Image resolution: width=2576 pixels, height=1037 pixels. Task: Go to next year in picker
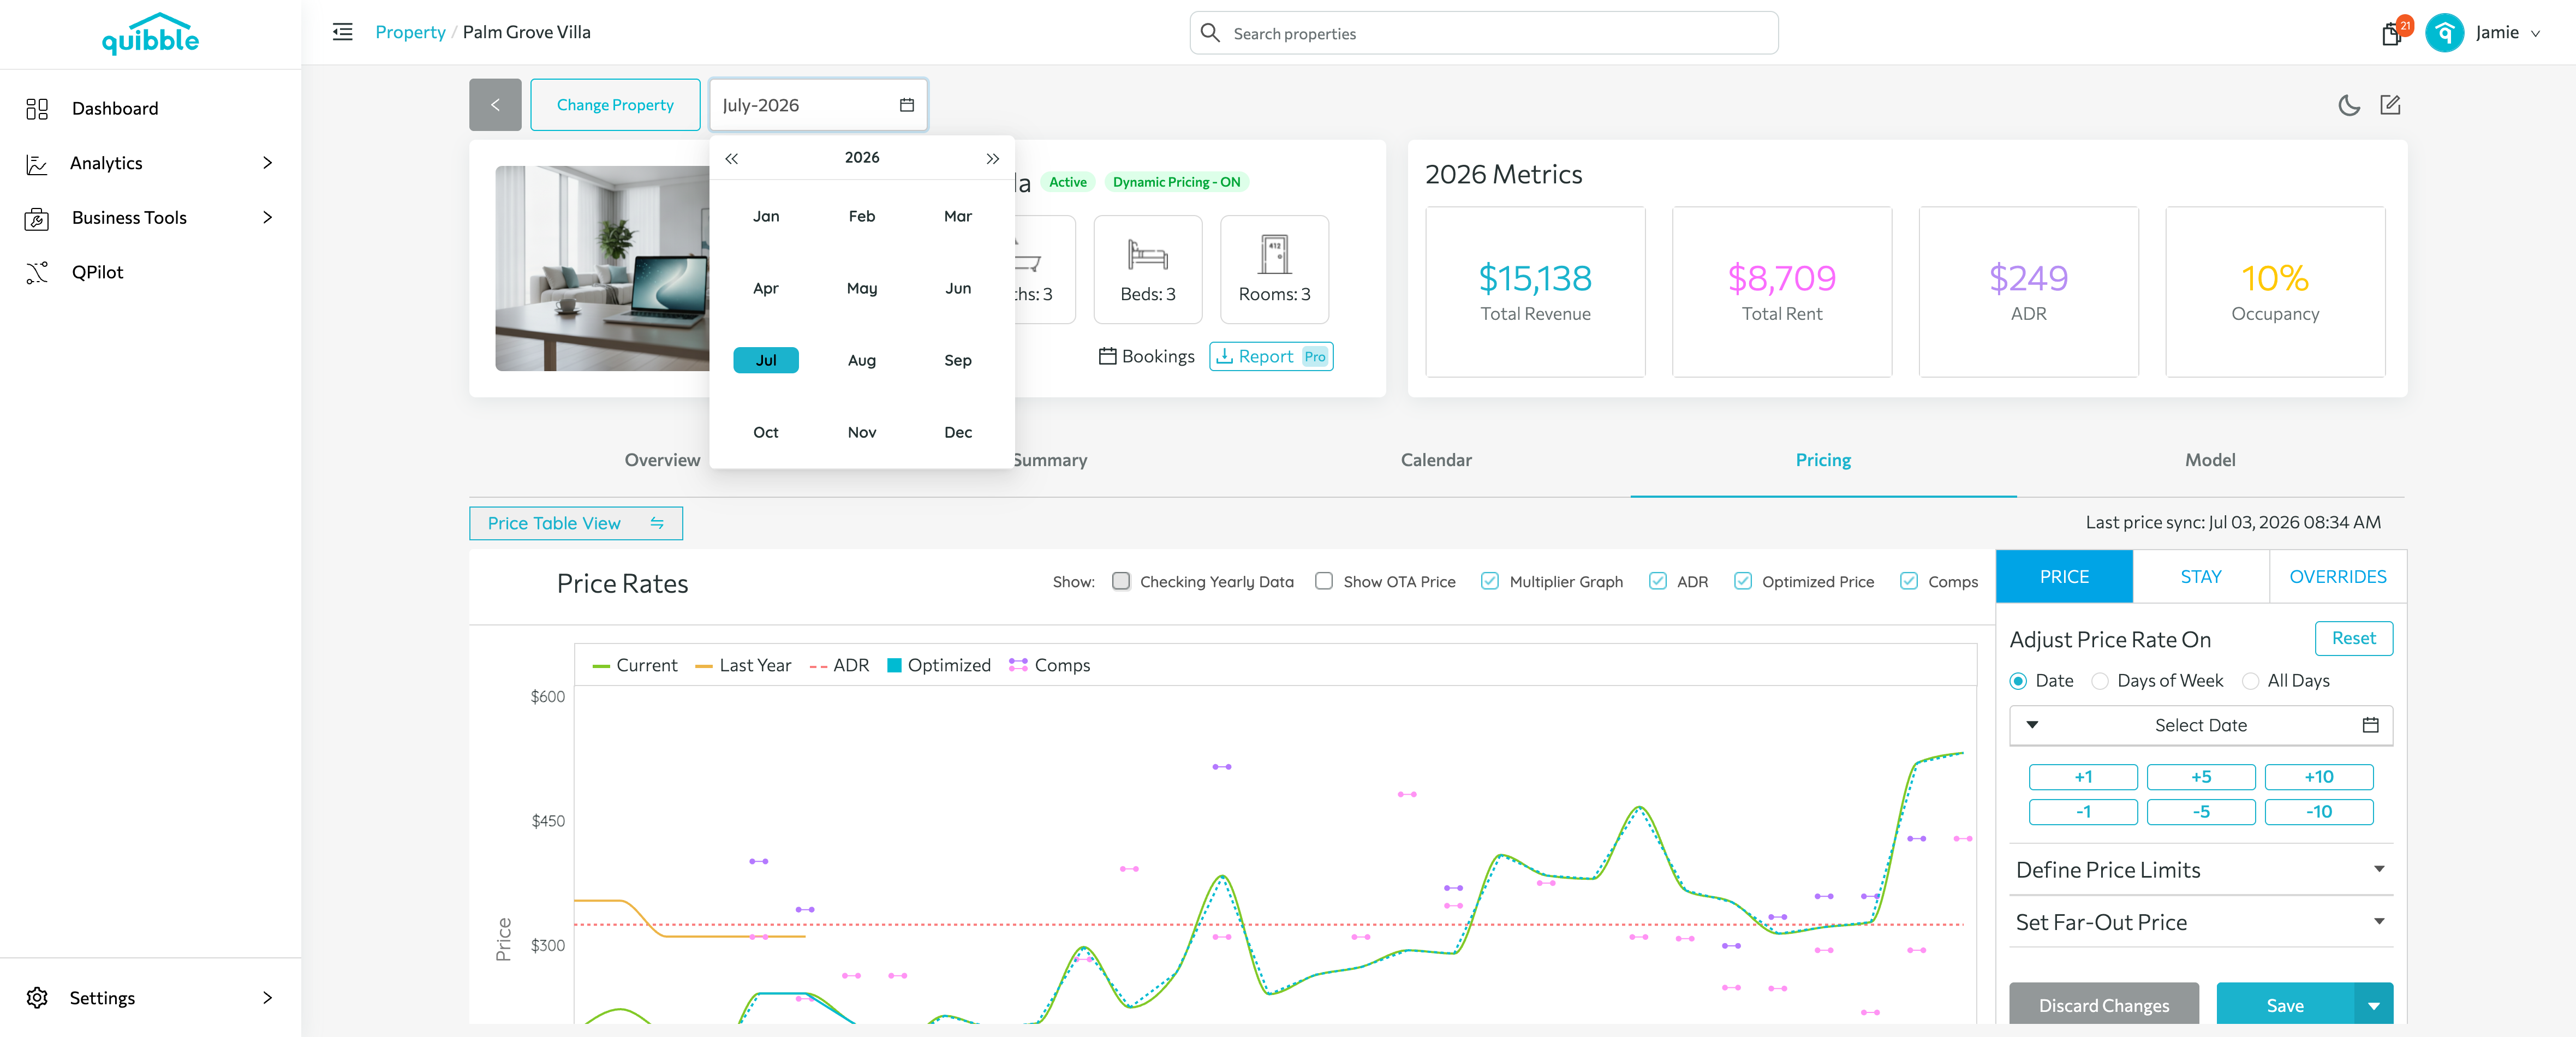point(992,158)
